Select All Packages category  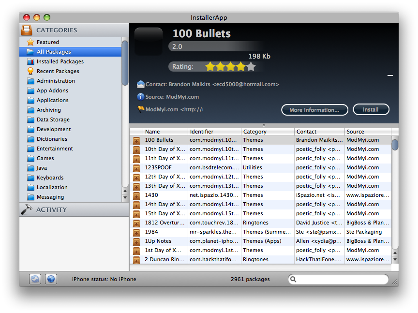pyautogui.click(x=70, y=52)
